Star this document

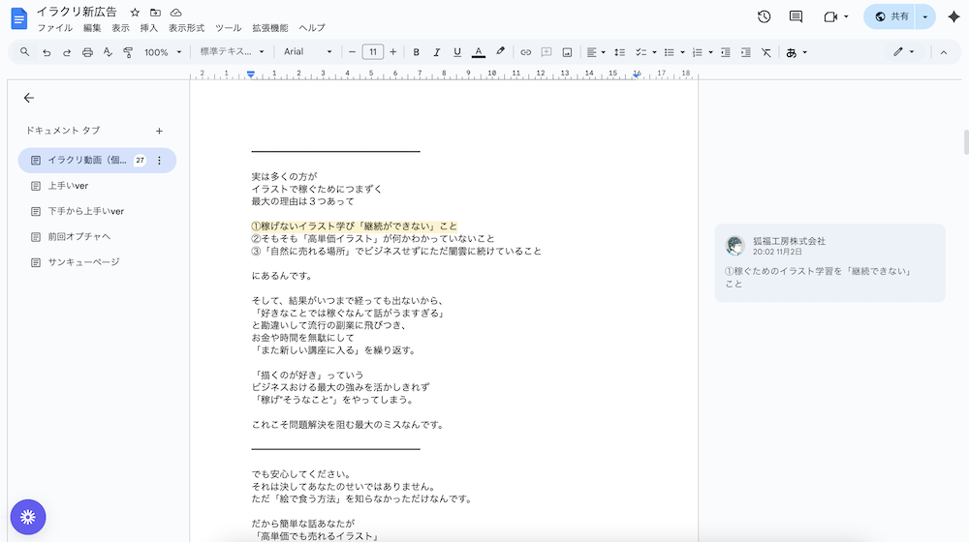[x=135, y=13]
